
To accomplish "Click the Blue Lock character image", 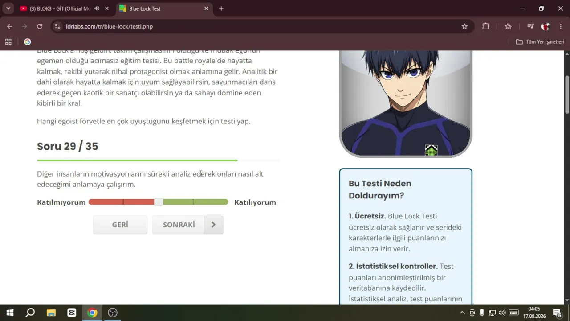I will (x=406, y=103).
